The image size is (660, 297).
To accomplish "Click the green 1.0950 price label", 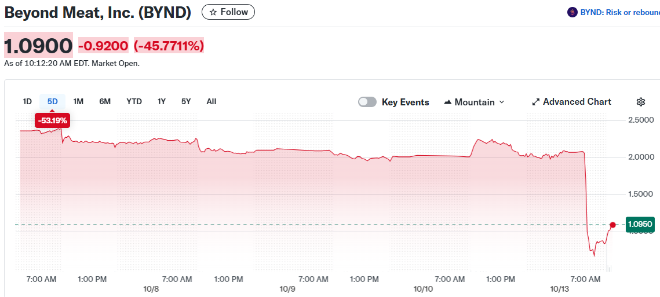I will tap(640, 224).
